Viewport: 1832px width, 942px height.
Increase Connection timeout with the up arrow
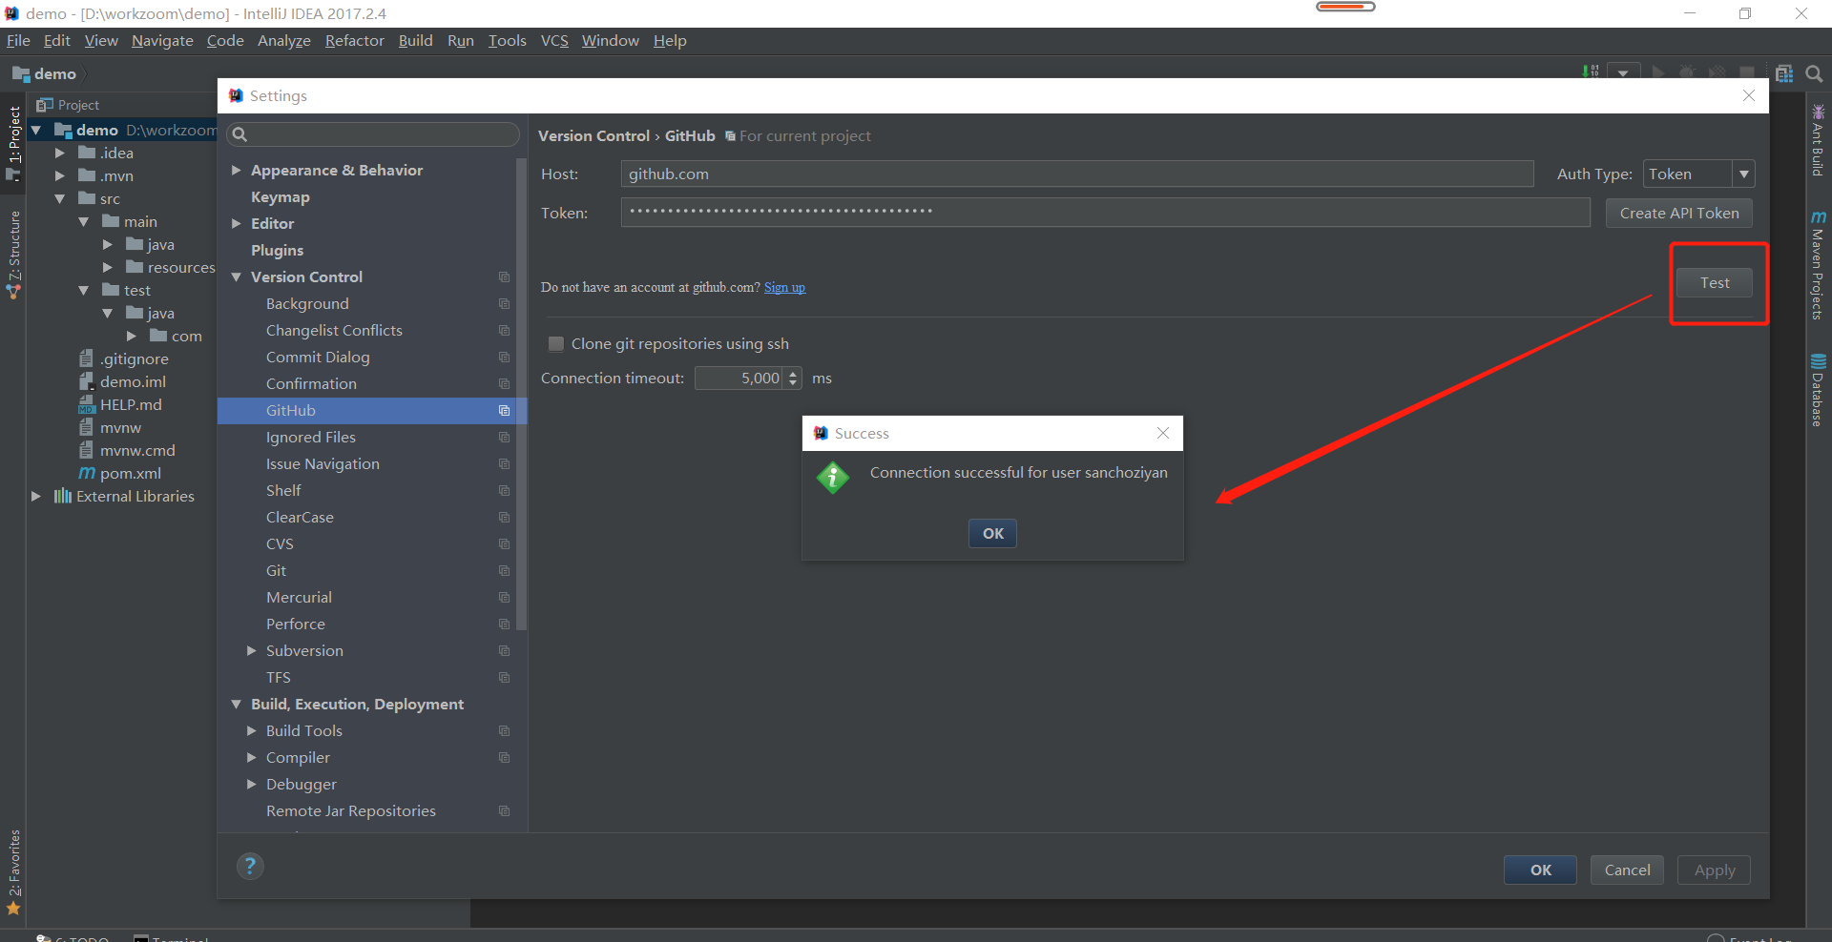pyautogui.click(x=792, y=374)
